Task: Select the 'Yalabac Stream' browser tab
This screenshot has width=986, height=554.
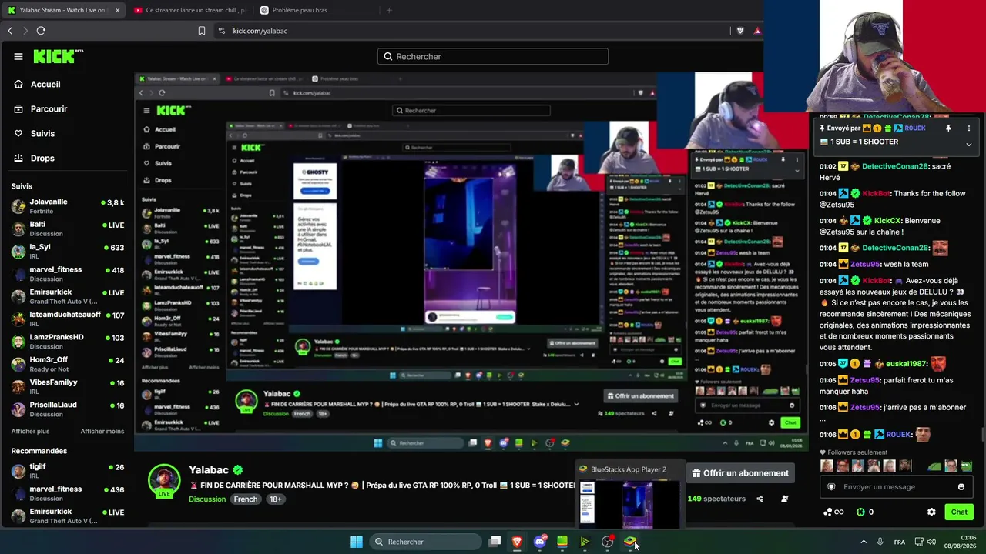Action: [x=63, y=10]
